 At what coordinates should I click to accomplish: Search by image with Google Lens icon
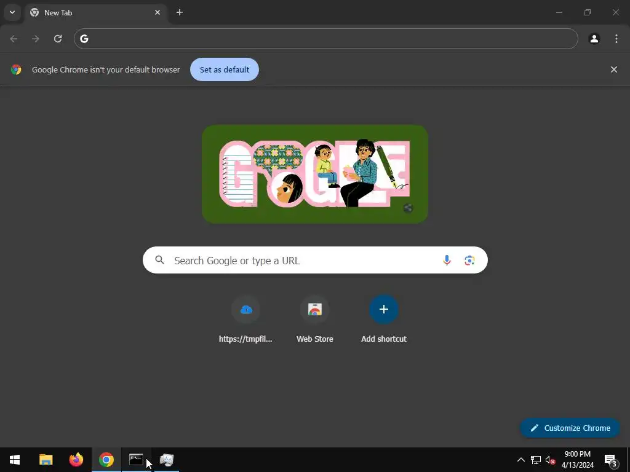469,261
